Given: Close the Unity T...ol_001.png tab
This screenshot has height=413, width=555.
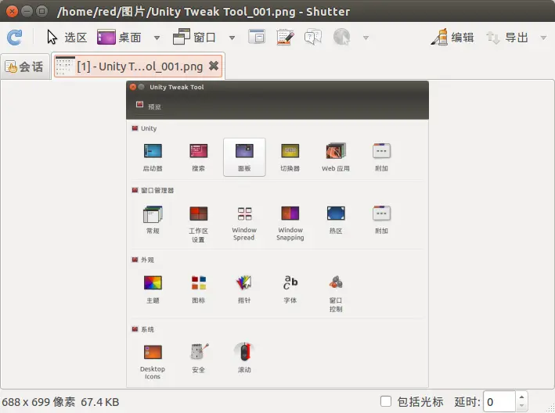Looking at the screenshot, I should point(214,66).
